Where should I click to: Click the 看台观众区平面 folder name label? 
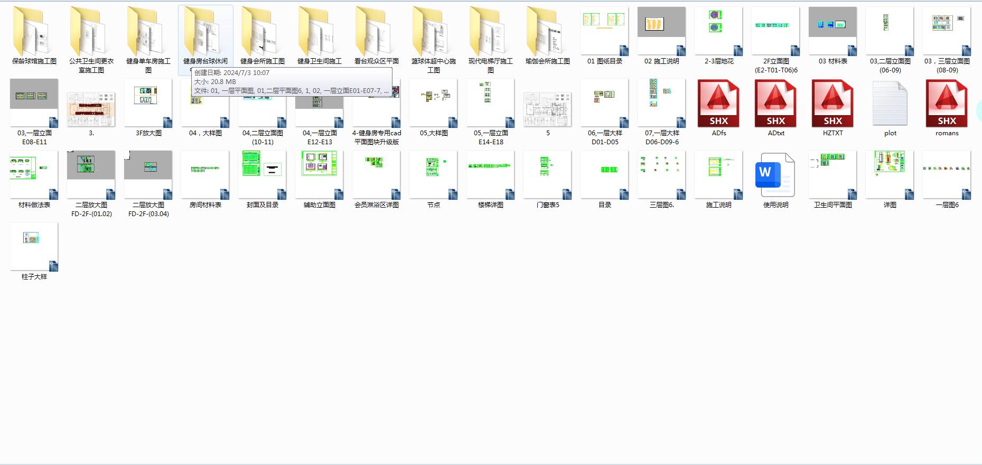[377, 61]
